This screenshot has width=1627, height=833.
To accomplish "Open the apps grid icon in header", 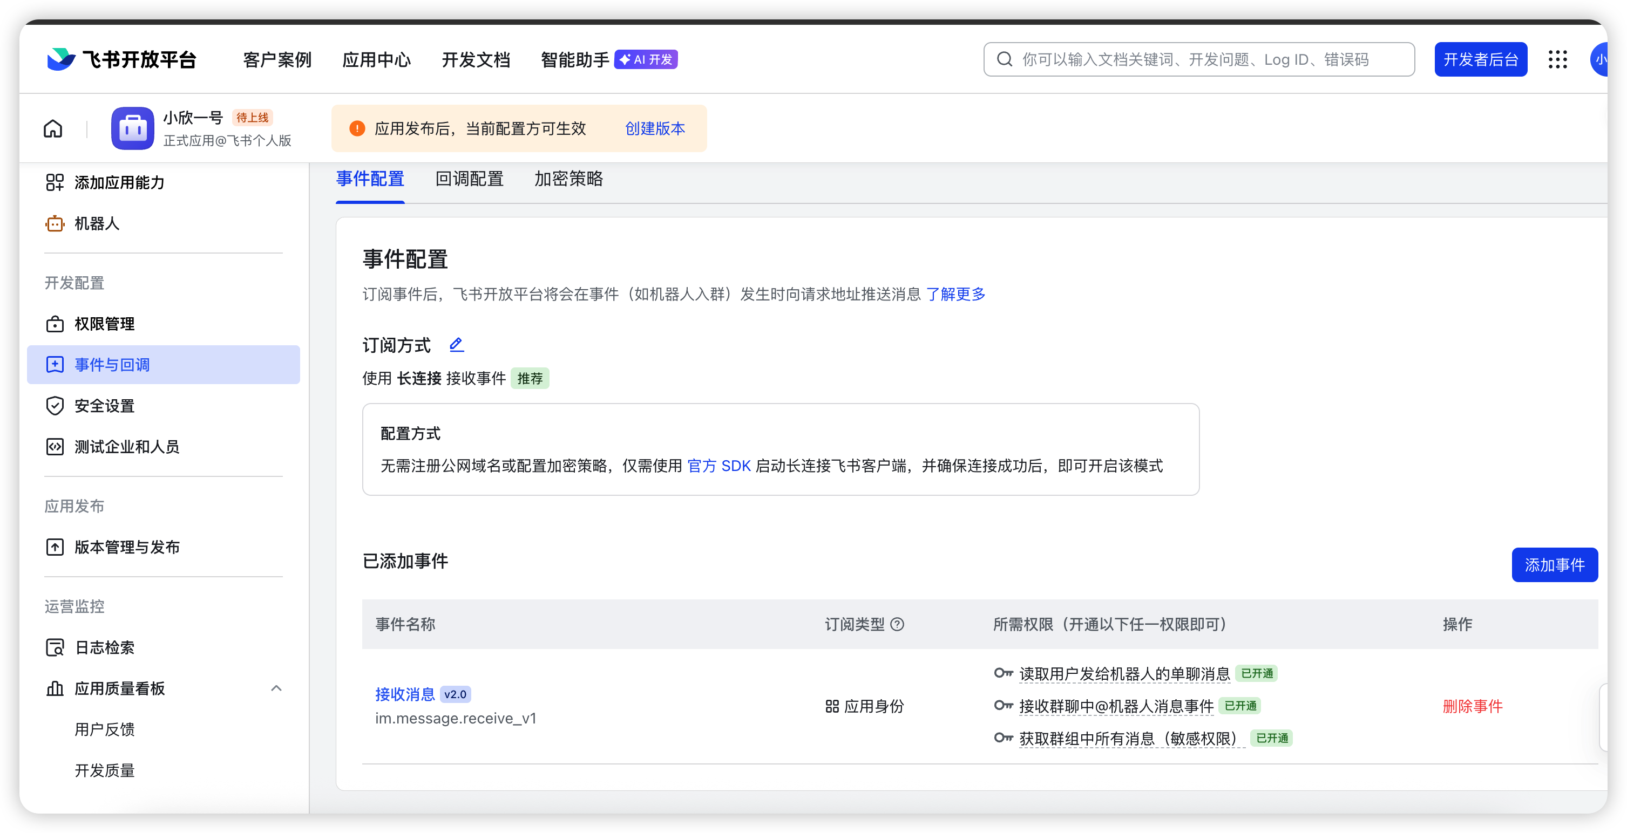I will [x=1557, y=59].
